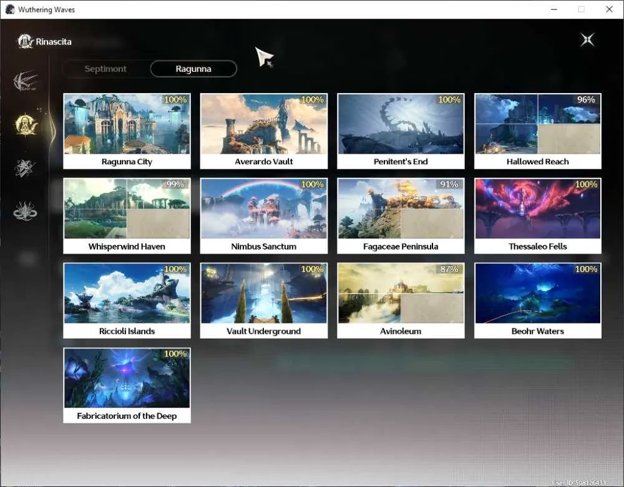Viewport: 624px width, 487px height.
Task: Choose the star-shaped region icon in sidebar
Action: point(25,168)
